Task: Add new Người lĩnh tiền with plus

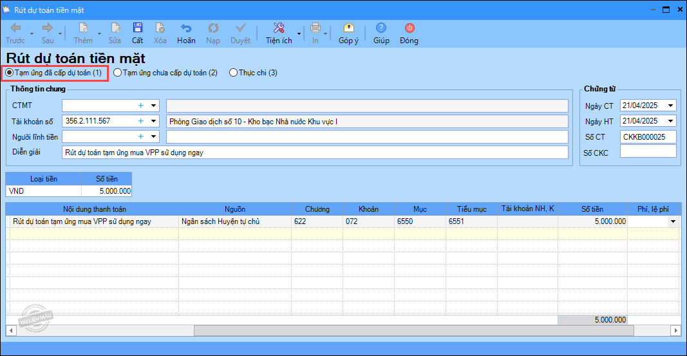Action: (x=140, y=136)
